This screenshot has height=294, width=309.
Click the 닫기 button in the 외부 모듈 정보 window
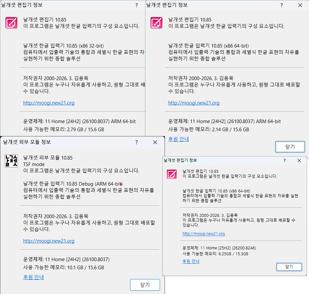(145, 285)
